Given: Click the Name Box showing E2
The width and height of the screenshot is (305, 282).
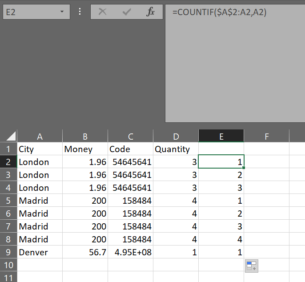Looking at the screenshot, I should coord(36,12).
